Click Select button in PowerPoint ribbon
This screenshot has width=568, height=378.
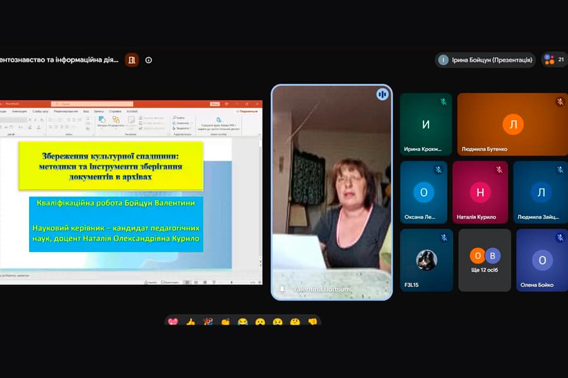coord(181,128)
